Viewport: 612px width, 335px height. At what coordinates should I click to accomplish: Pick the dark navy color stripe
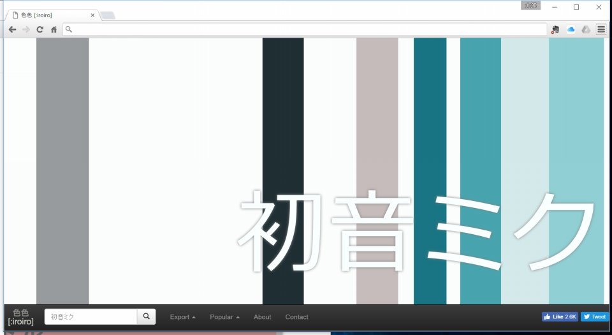[x=283, y=171]
